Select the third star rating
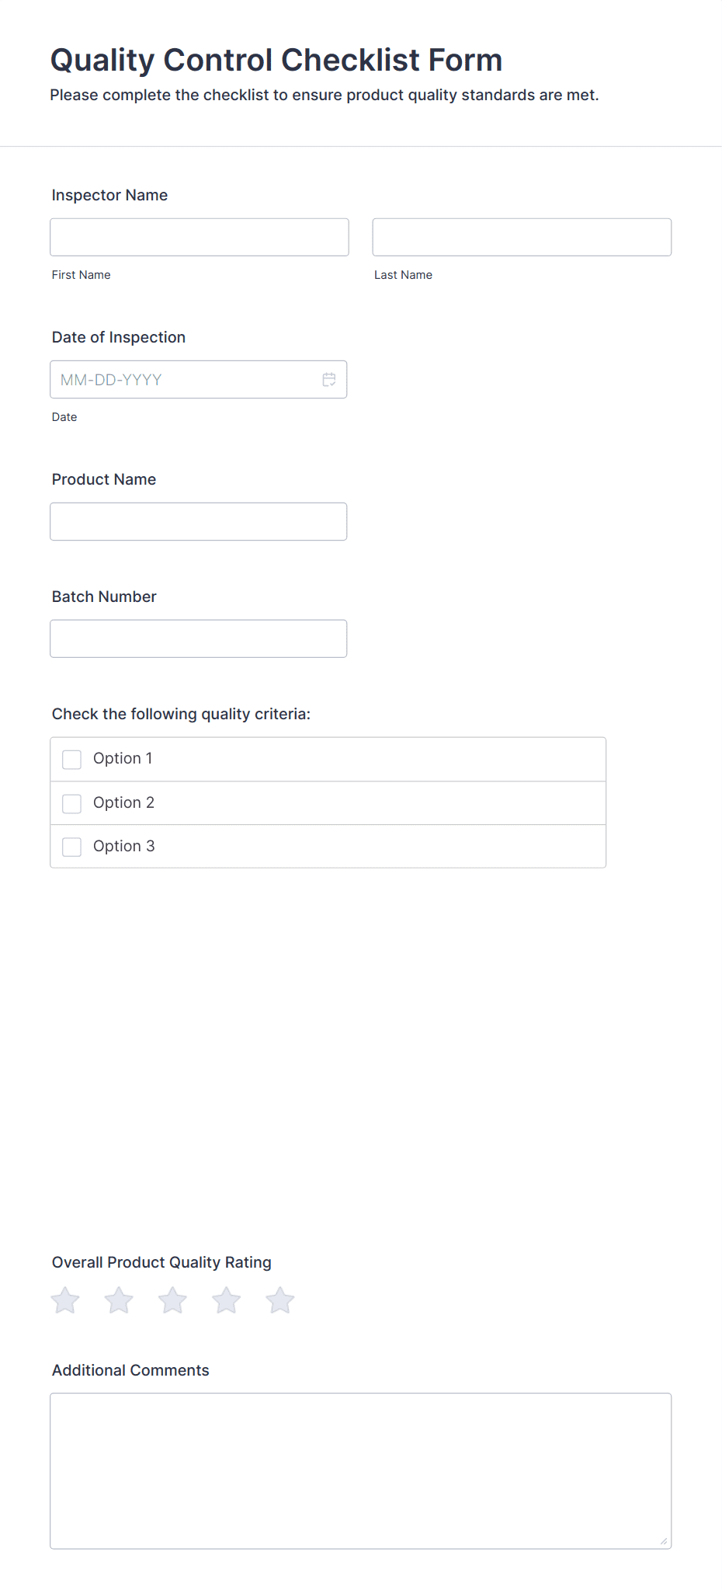This screenshot has height=1590, width=722. point(172,1299)
